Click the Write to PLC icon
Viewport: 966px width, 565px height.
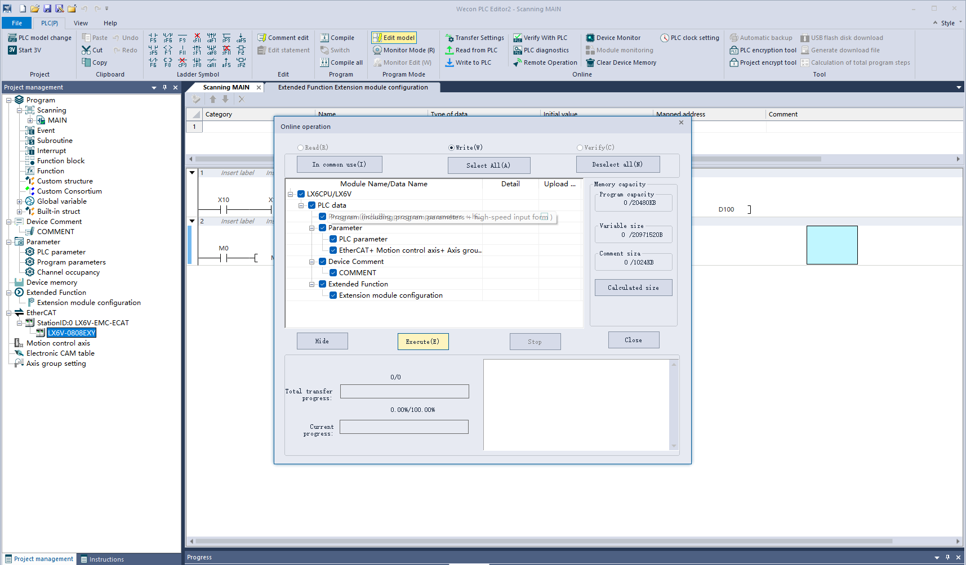(x=449, y=62)
